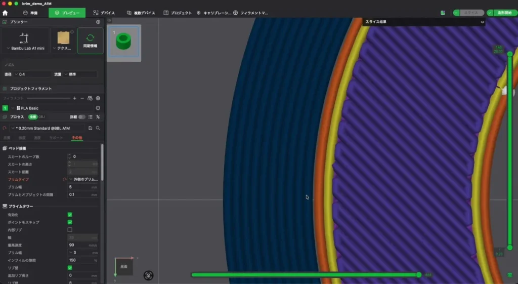Open the 流量 標準 flow dropdown
518x284 pixels.
[80, 74]
